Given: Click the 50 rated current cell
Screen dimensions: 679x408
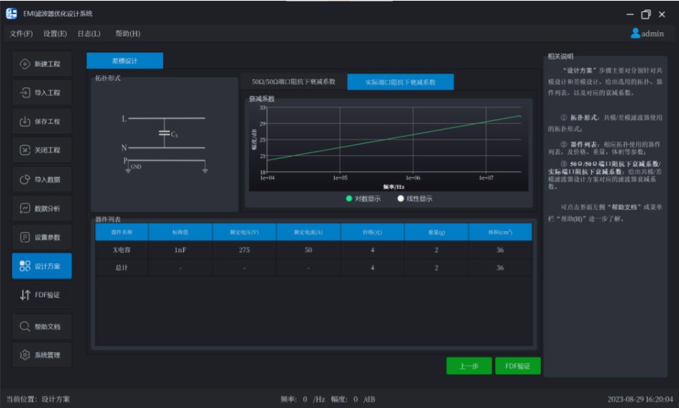Looking at the screenshot, I should tap(308, 250).
